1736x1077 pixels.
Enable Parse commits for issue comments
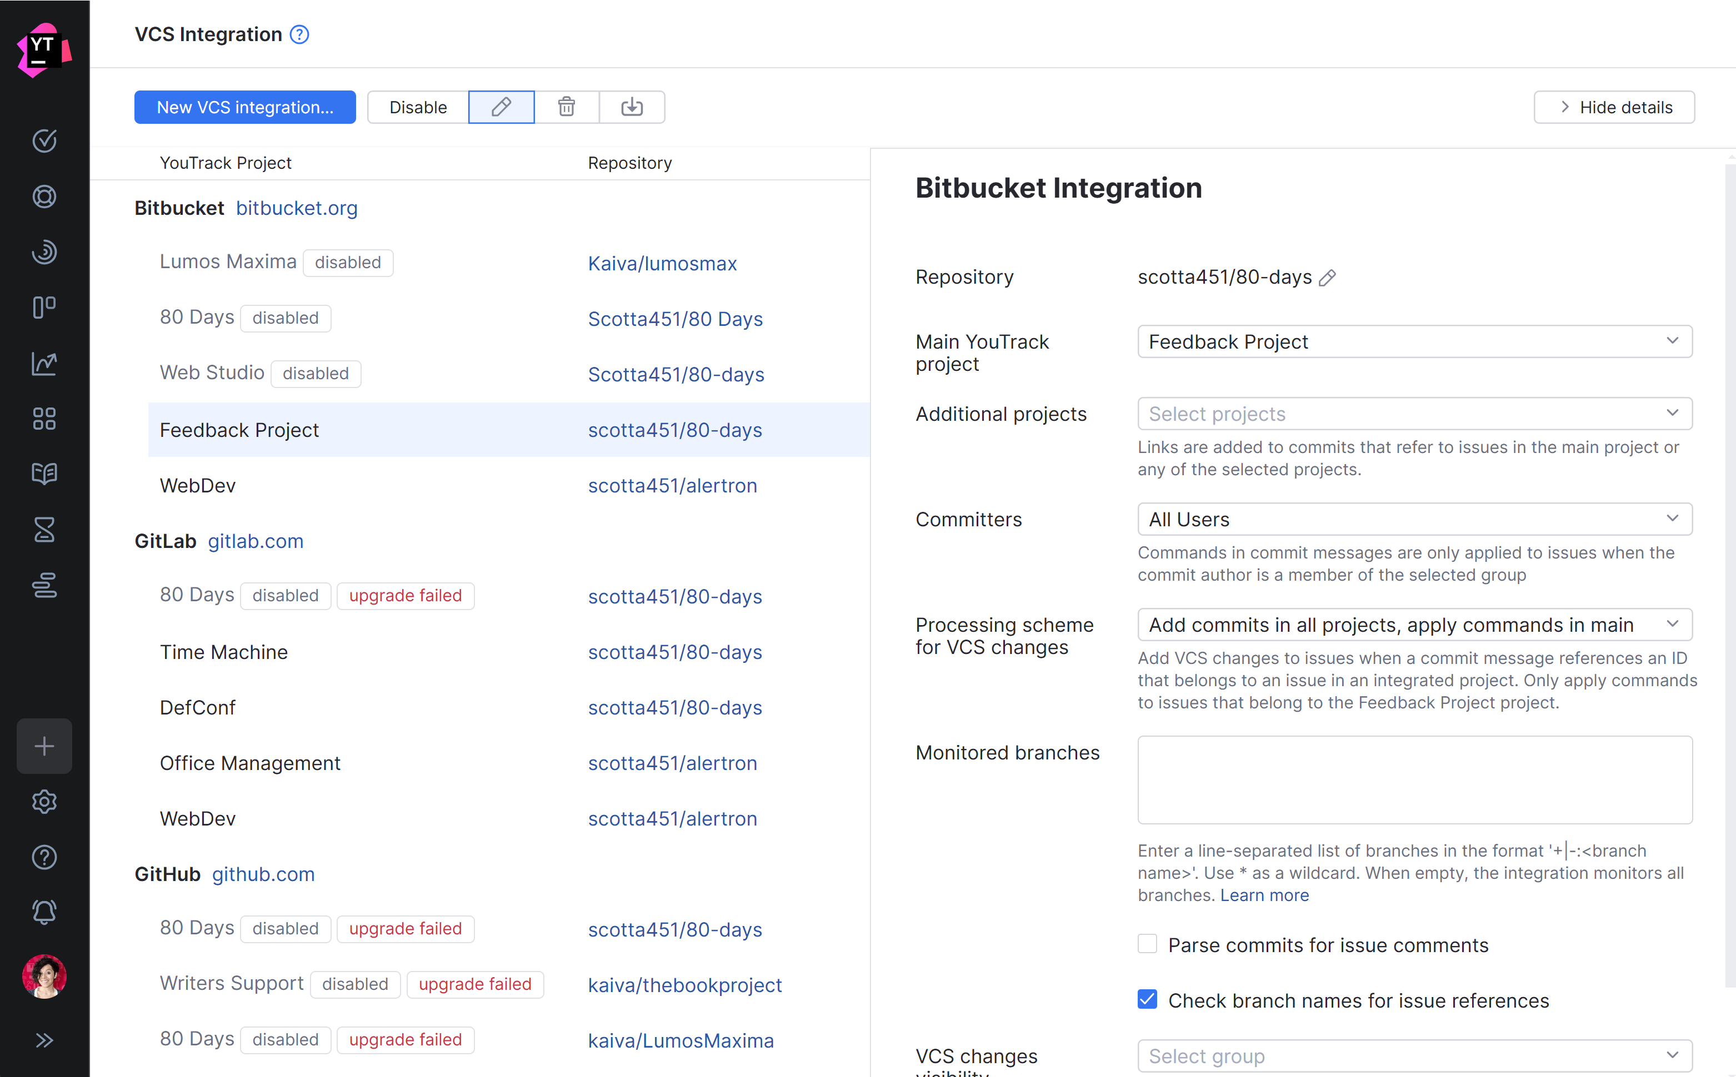click(1147, 943)
